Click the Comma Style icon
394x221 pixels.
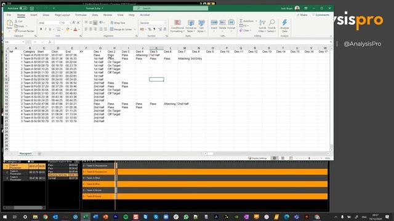155,29
